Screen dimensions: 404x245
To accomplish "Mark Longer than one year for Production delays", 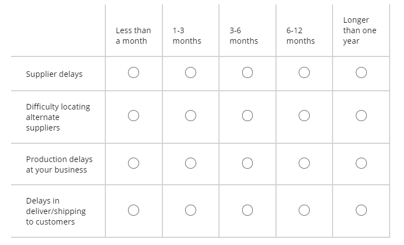I will pyautogui.click(x=361, y=163).
